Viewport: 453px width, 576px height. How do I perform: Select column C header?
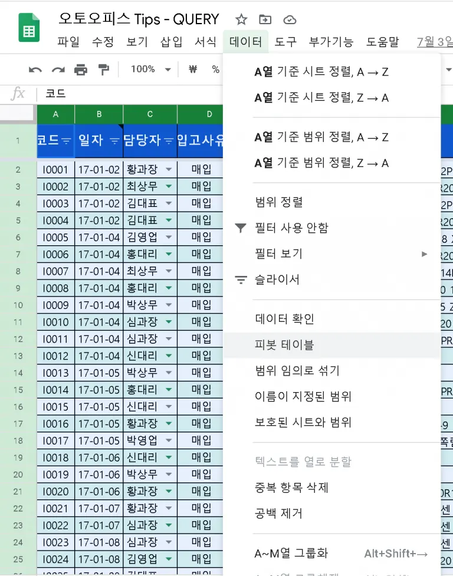(150, 114)
